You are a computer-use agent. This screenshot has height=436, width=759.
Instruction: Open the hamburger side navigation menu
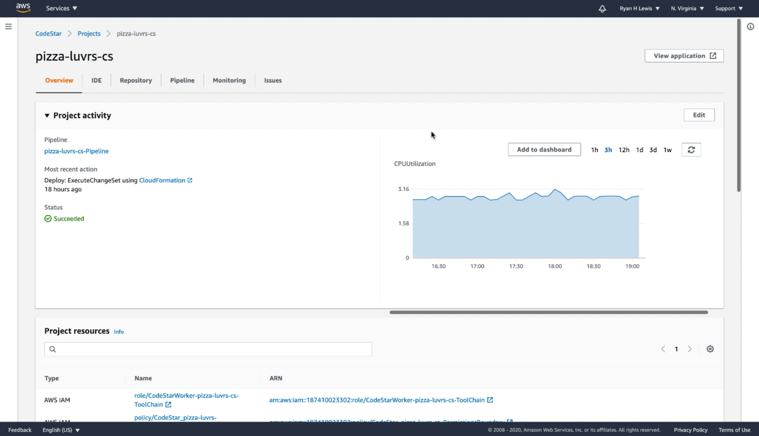click(9, 27)
